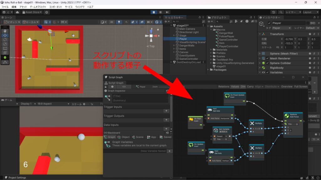Switch to the Scene tab in Blackboard
Screen dimensions: 321x180
(x=138, y=137)
